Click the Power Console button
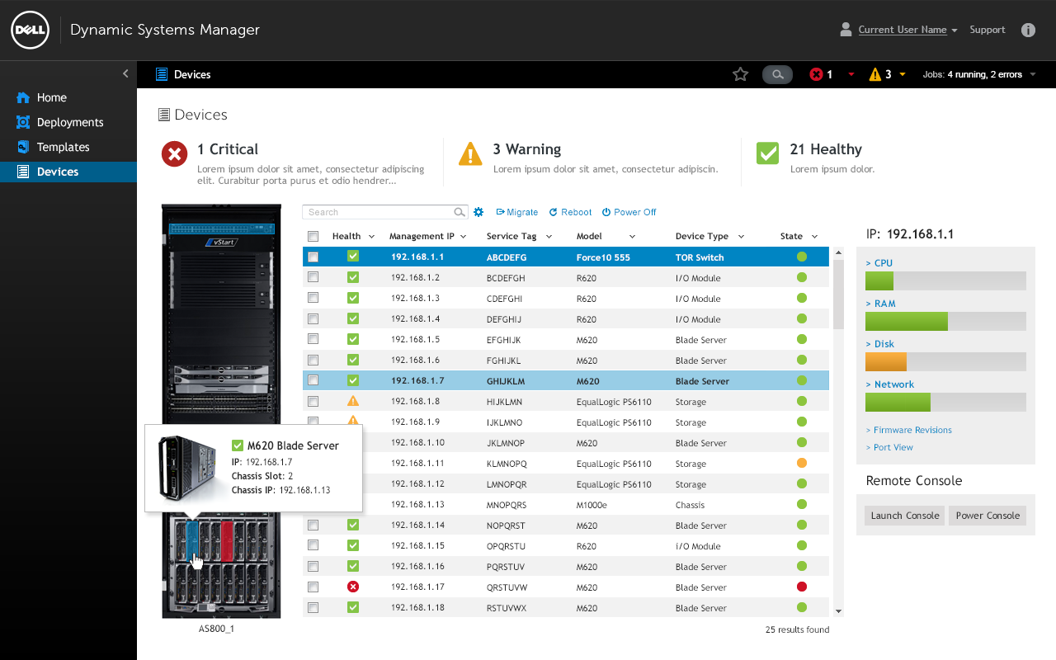Image resolution: width=1056 pixels, height=660 pixels. (x=988, y=516)
